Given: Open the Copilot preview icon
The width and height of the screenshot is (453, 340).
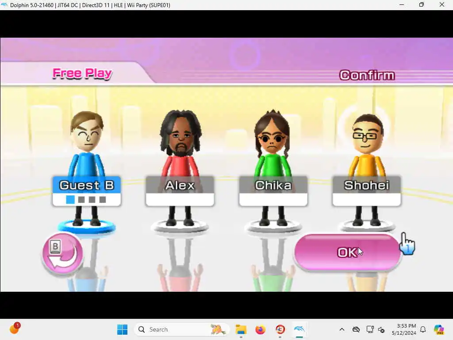Looking at the screenshot, I should [x=439, y=329].
